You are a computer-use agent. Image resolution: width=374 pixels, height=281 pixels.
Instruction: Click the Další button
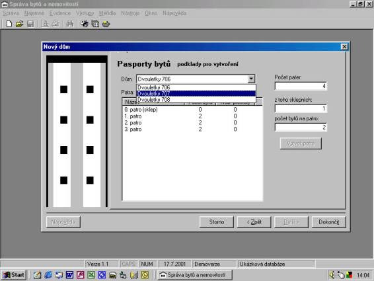click(291, 222)
